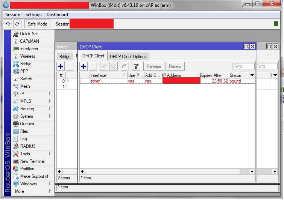The width and height of the screenshot is (284, 200).
Task: Open PPP sidebar entry
Action: click(x=33, y=71)
